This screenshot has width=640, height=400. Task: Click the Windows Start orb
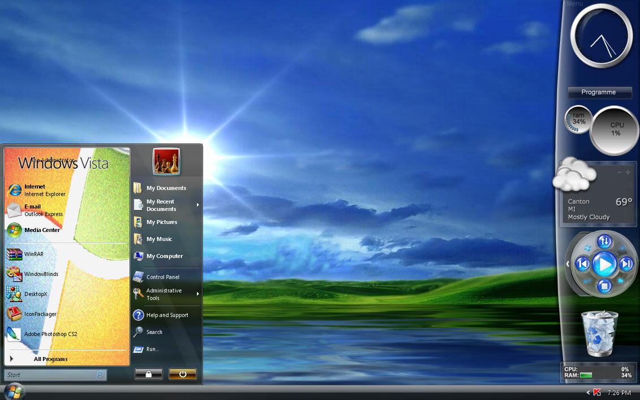click(x=14, y=392)
